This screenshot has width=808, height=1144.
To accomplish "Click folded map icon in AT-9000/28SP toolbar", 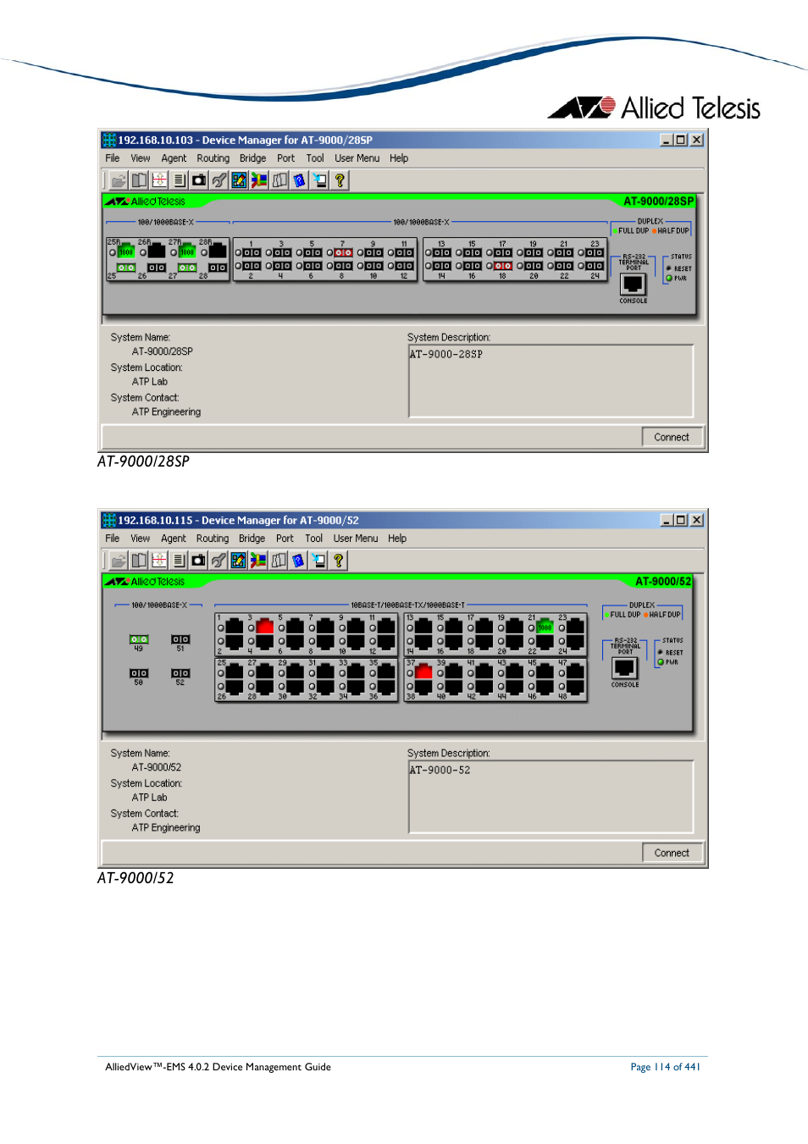I will click(x=279, y=180).
